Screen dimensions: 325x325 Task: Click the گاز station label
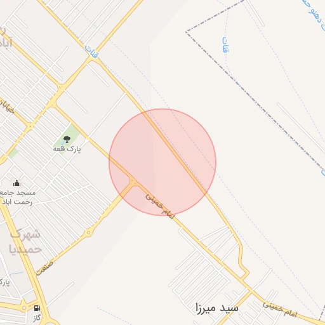(x=37, y=318)
